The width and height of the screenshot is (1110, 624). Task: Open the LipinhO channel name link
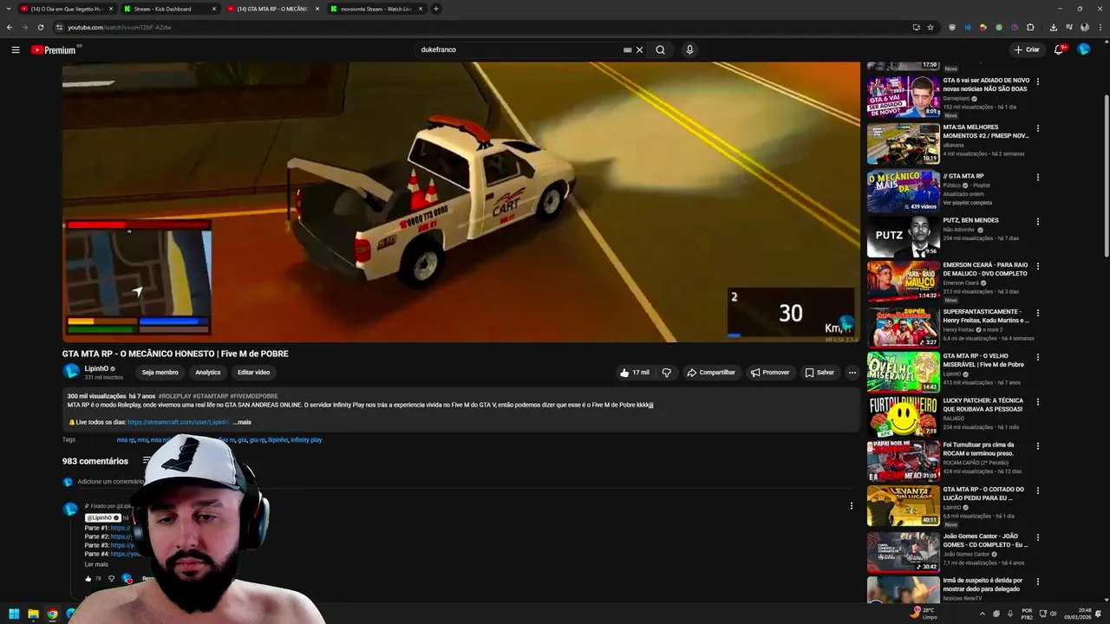pyautogui.click(x=96, y=368)
